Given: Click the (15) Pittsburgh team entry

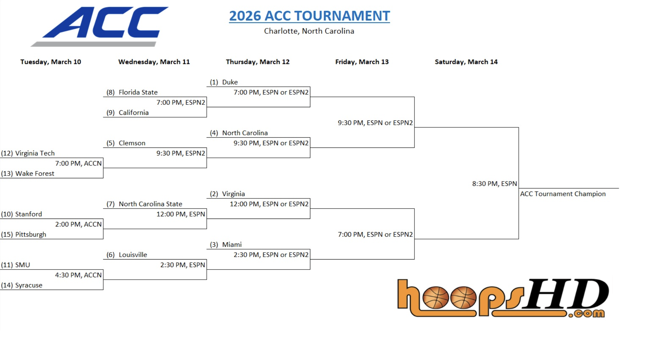Looking at the screenshot, I should coord(24,235).
